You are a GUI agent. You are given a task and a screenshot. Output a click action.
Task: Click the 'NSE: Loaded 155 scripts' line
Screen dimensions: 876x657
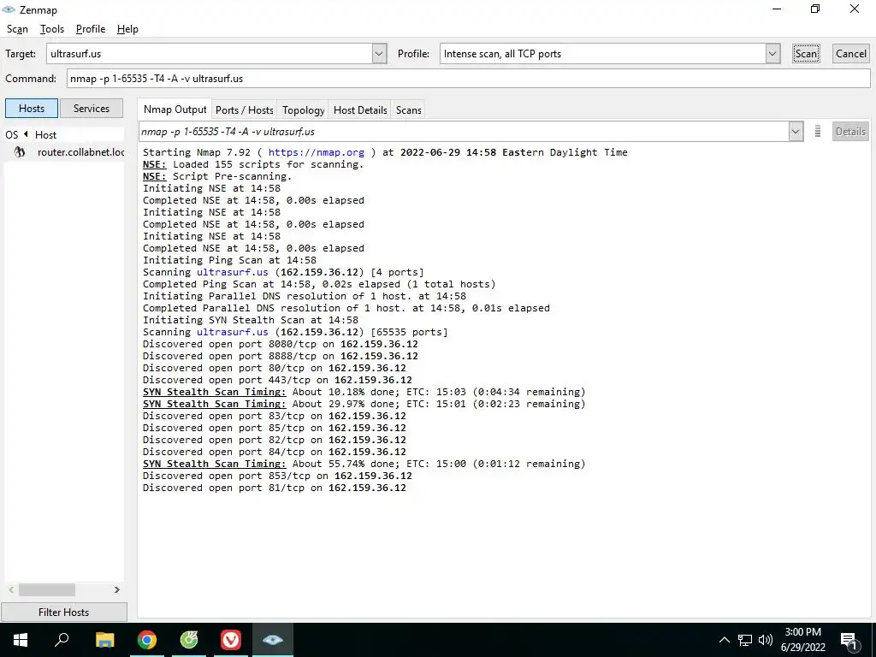pos(253,164)
